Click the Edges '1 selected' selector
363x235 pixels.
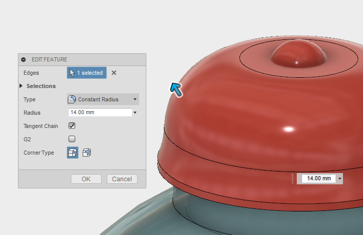coord(87,73)
